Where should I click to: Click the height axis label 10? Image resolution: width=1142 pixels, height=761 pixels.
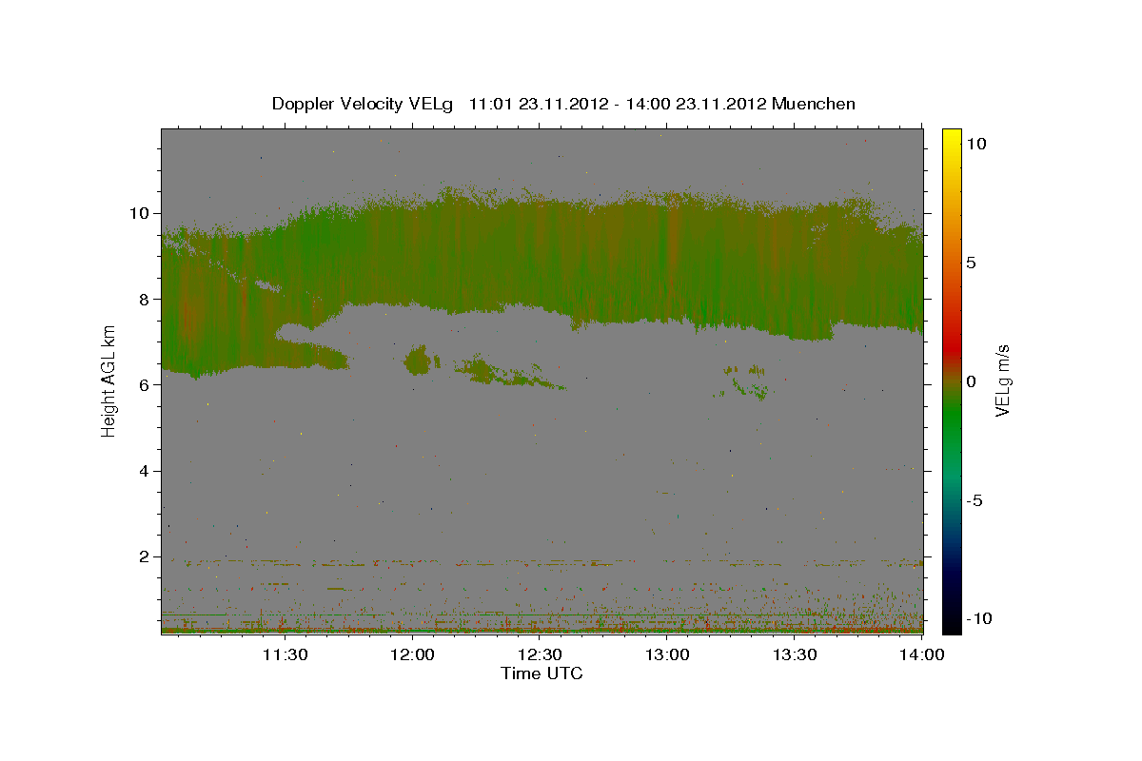click(142, 213)
